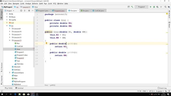Viewport: 171px width, 96px height.
Task: Open Mail from the taskbar
Action: (x=28, y=94)
